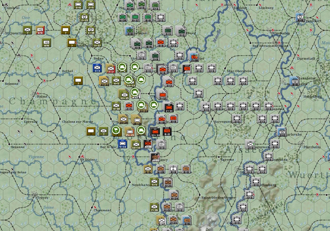Click the unknown infantry unit at St Quentin
This screenshot has width=330, height=231.
(x=27, y=30)
